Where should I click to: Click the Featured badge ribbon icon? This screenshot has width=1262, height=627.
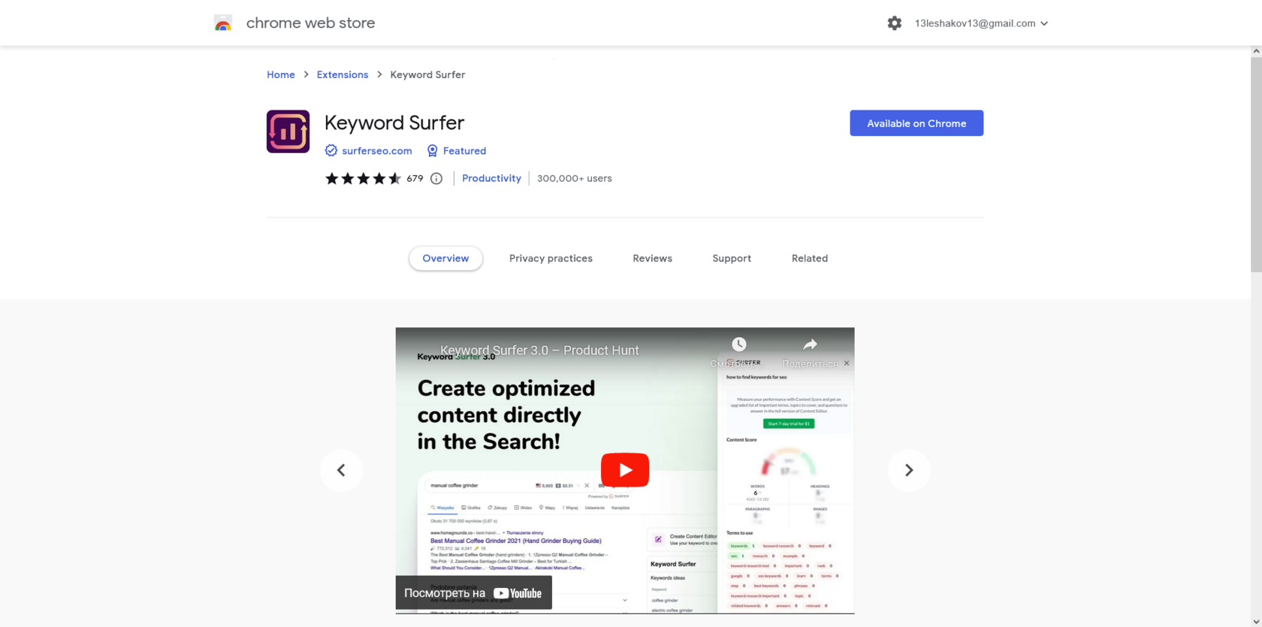point(433,151)
